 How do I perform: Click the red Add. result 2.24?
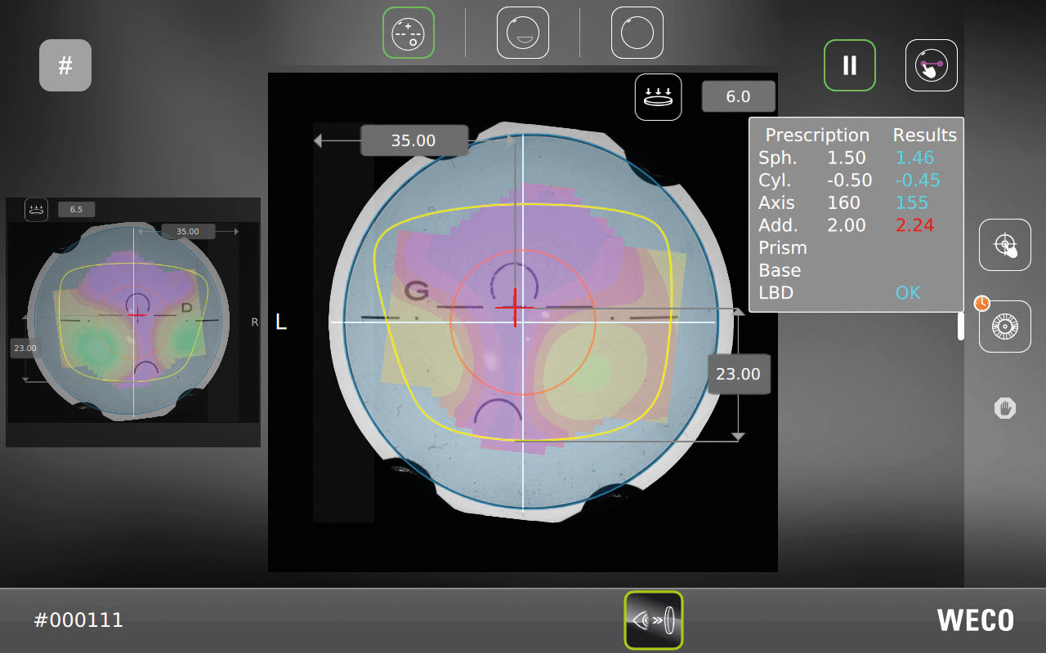point(914,225)
